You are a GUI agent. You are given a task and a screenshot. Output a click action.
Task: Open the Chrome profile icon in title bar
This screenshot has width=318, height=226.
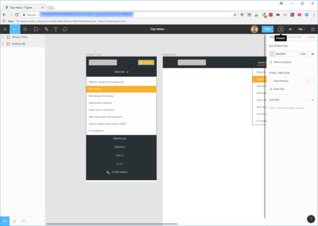point(282,3)
